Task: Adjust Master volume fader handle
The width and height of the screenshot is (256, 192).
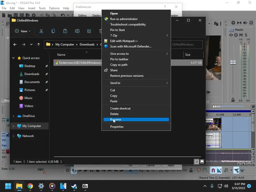Action: (233, 62)
